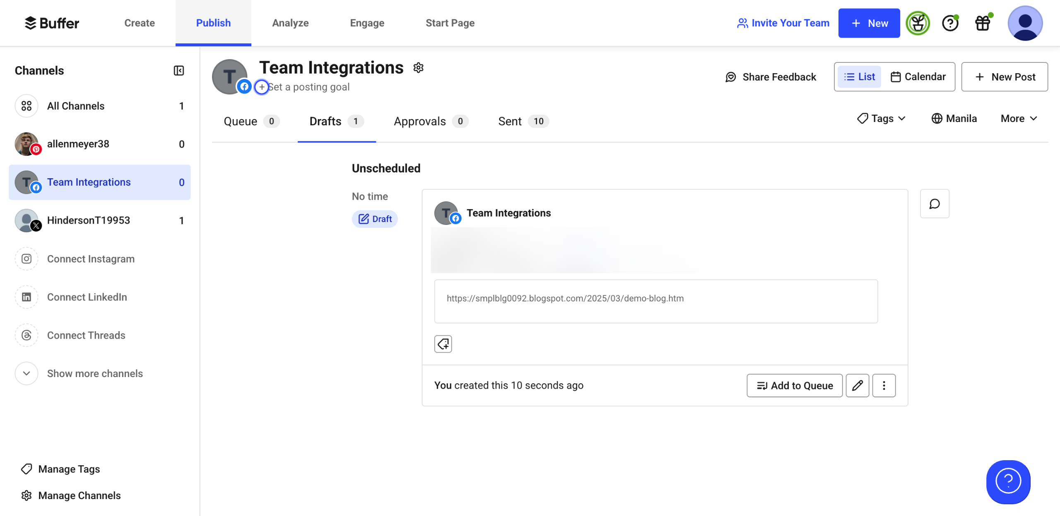Expand the Tags filter dropdown
This screenshot has height=516, width=1060.
[881, 119]
